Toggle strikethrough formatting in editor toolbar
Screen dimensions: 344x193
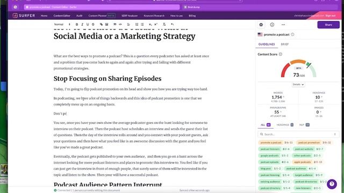(93, 24)
